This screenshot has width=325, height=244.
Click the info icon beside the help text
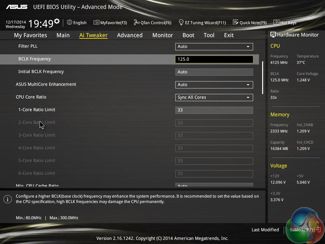[x=8, y=199]
